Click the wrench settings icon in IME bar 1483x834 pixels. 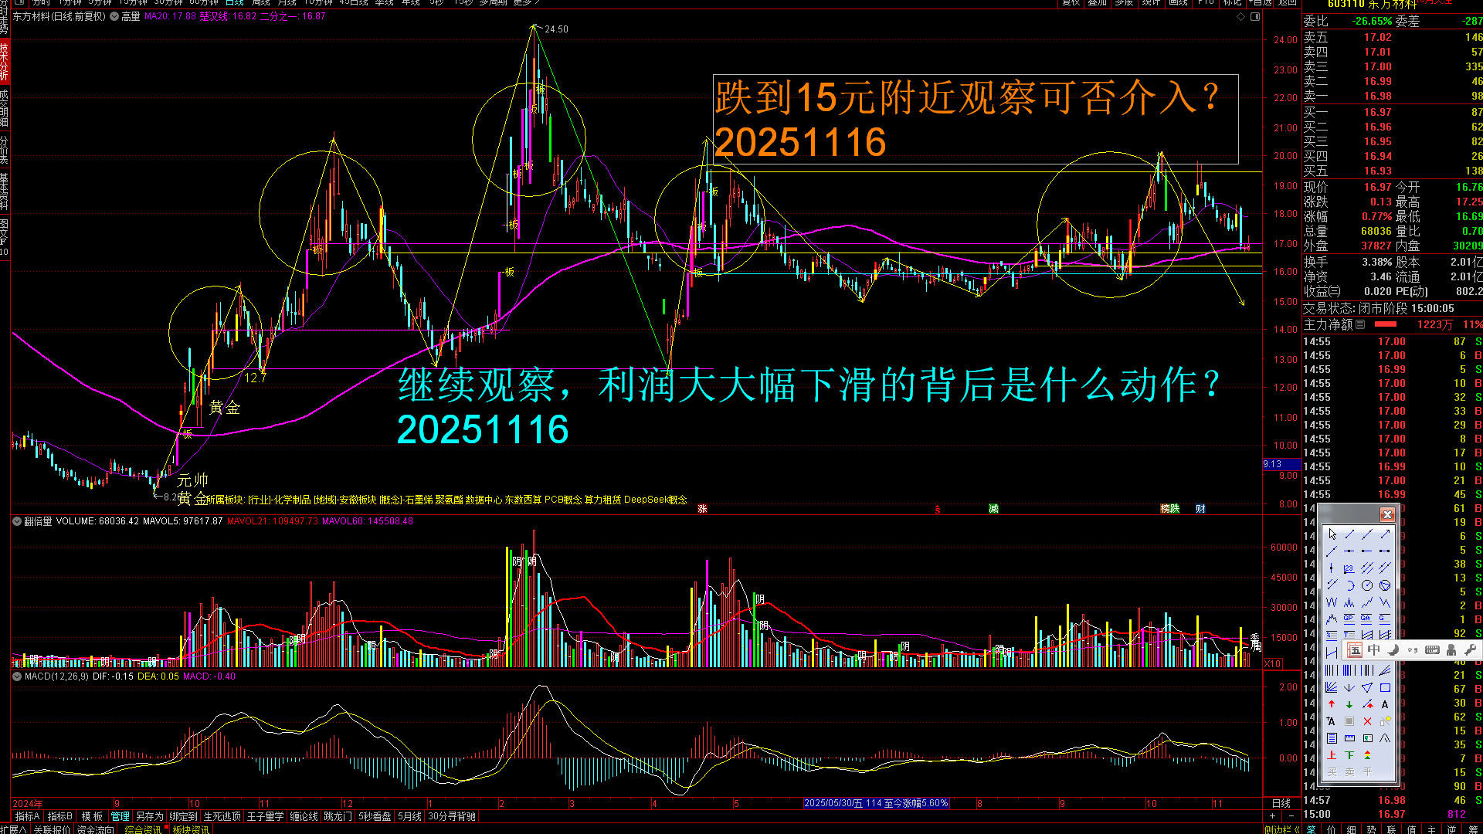(x=1470, y=650)
